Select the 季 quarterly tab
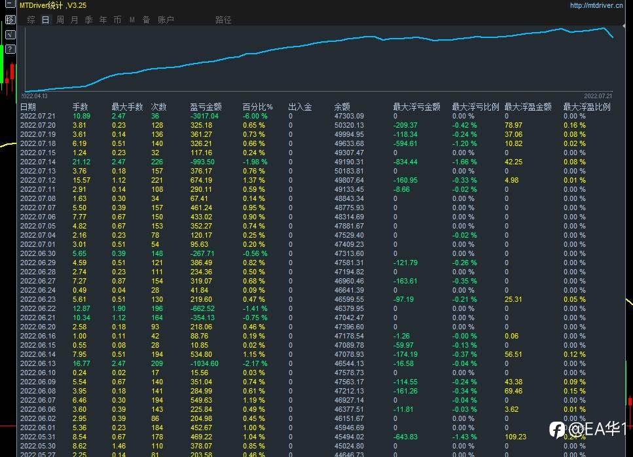Screen dimensions: 633x457 89,20
